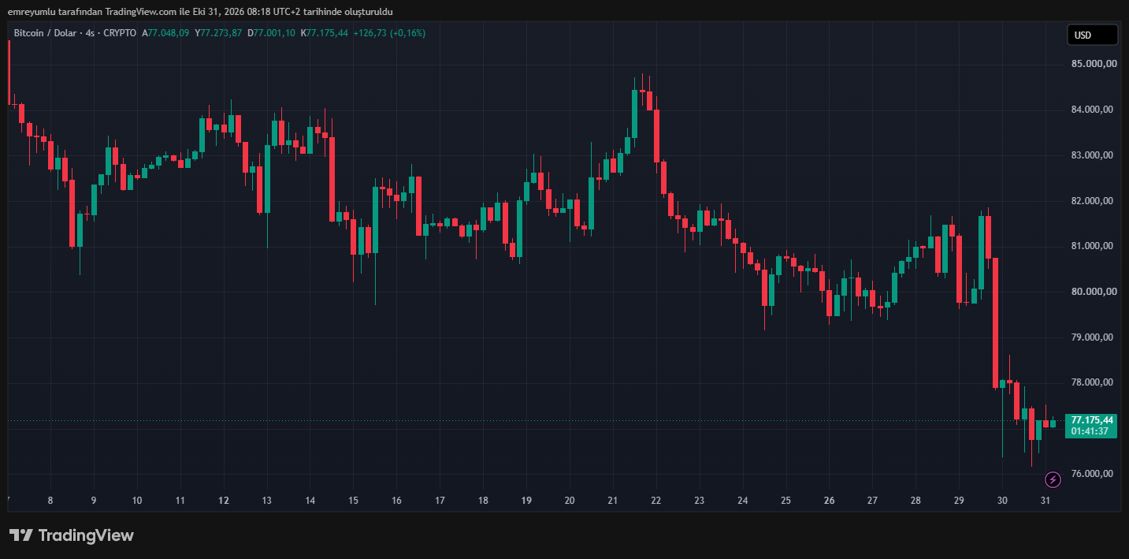Screen dimensions: 1129x559
Task: Click the 77.175,44 current price label
Action: (x=1091, y=419)
